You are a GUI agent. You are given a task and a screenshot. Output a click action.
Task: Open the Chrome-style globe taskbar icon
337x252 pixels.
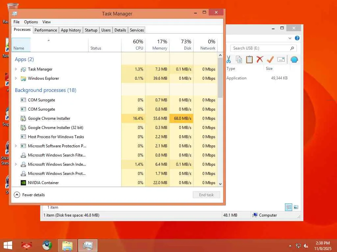[x=47, y=245]
